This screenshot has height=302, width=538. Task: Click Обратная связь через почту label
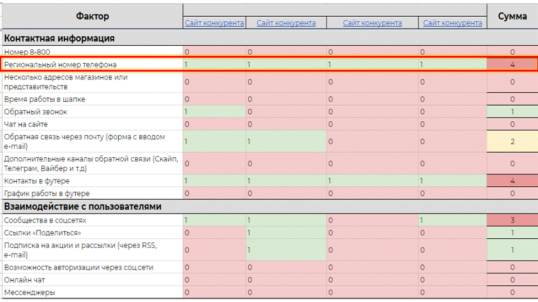point(85,141)
